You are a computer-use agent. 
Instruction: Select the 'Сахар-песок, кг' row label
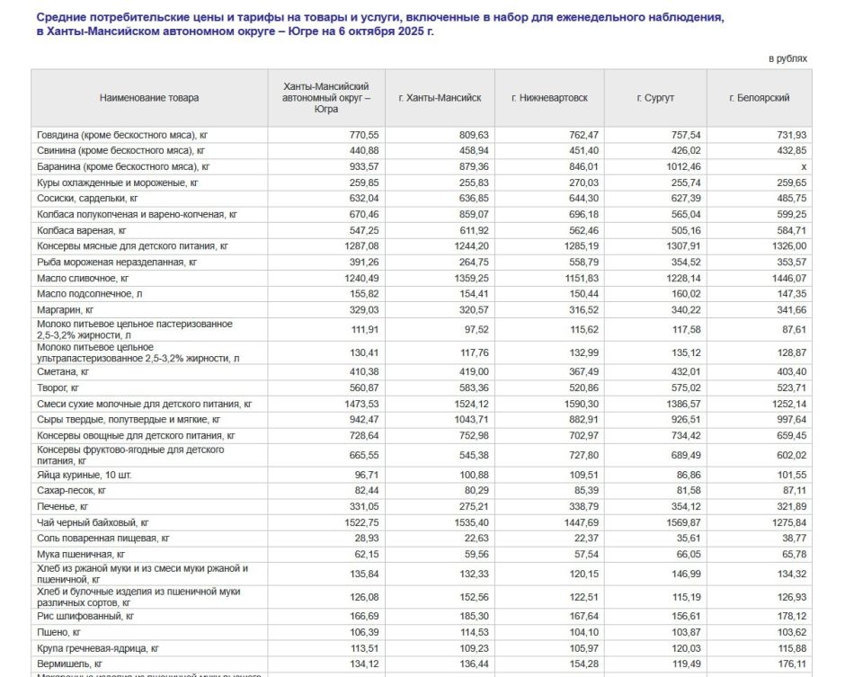(x=72, y=491)
